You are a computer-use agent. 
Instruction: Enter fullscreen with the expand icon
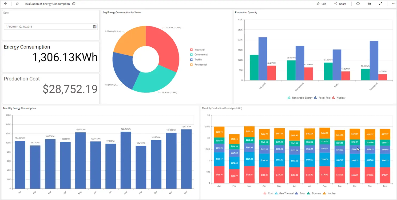click(x=380, y=4)
